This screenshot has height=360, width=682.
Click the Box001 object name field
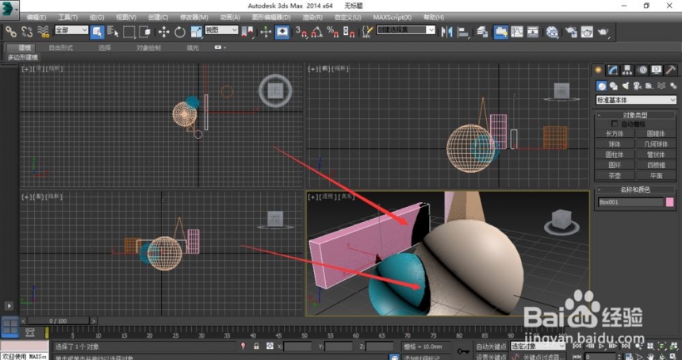(x=630, y=202)
